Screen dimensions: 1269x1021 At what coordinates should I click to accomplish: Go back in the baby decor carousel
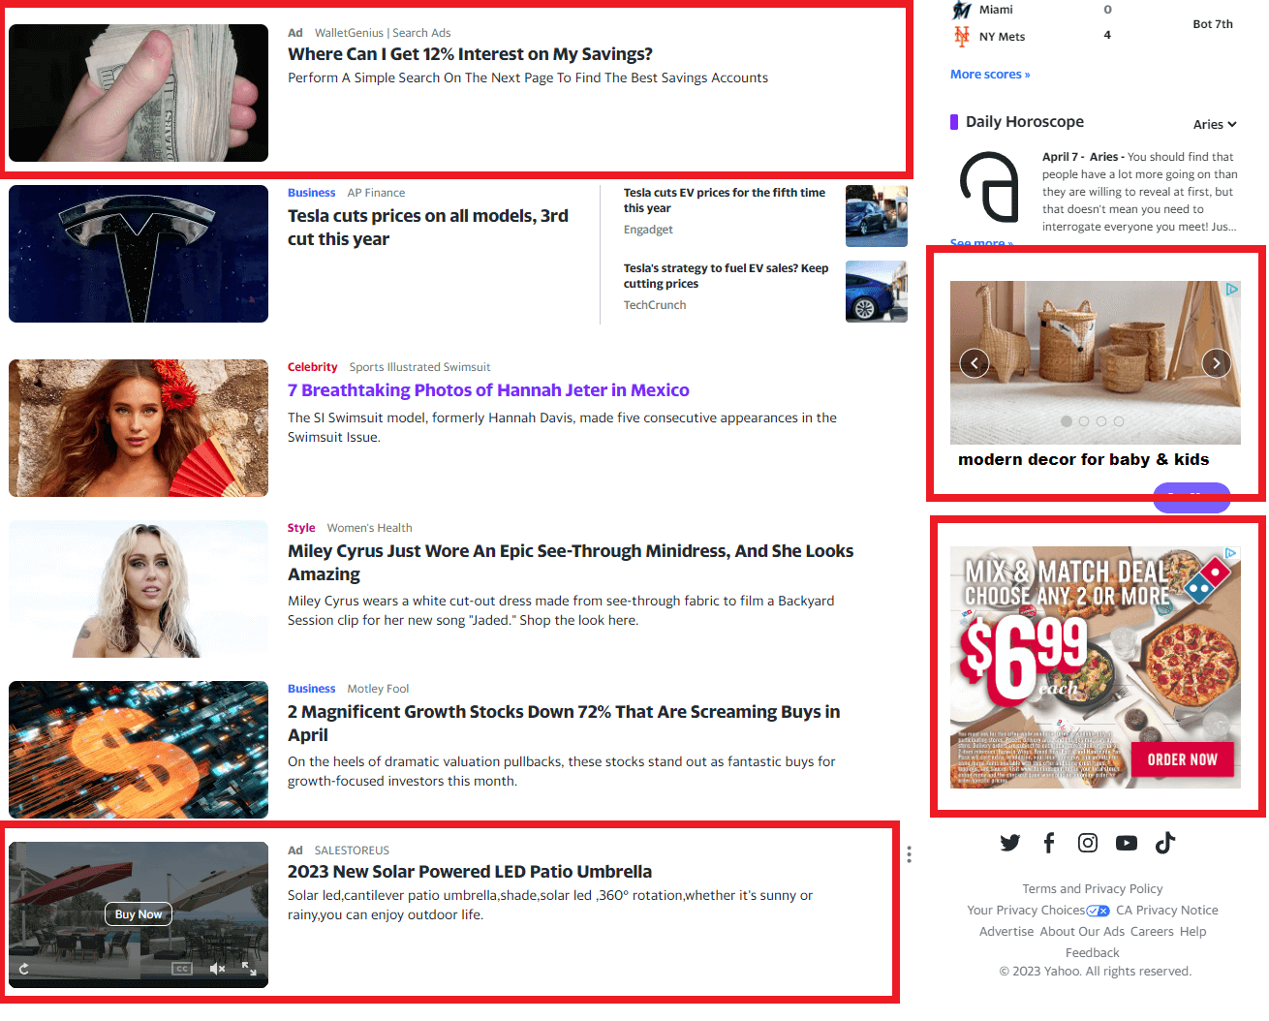pyautogui.click(x=974, y=362)
